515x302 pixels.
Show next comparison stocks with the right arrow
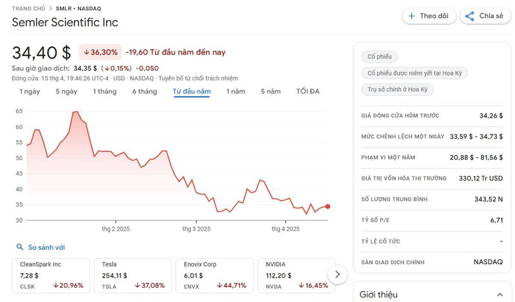coord(337,274)
